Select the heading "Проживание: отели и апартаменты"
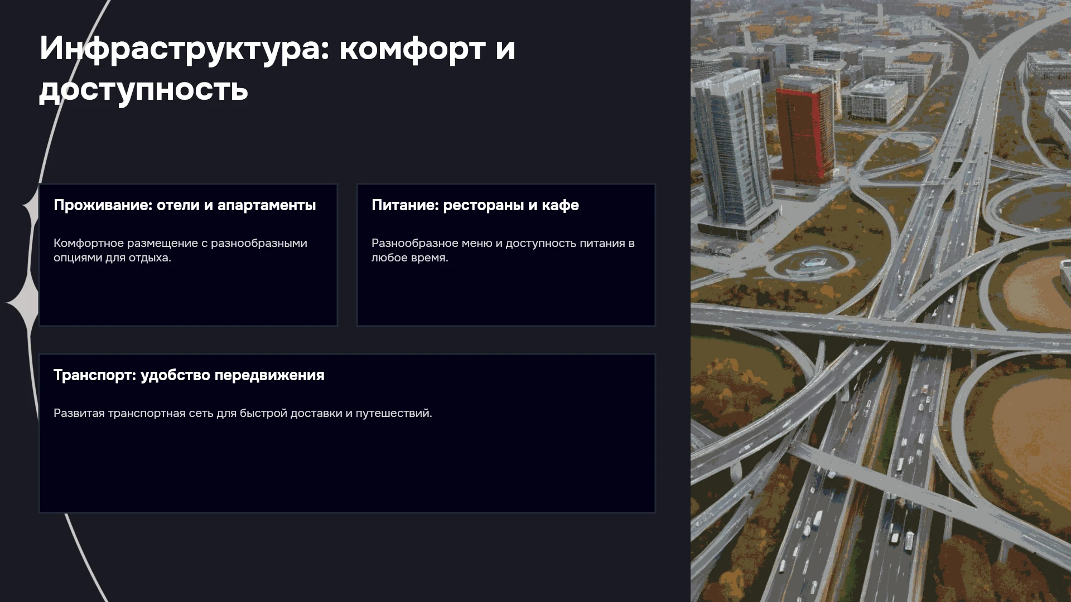 click(x=185, y=205)
